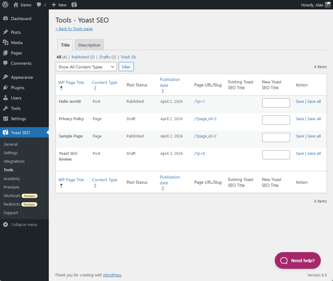Image resolution: width=333 pixels, height=281 pixels.
Task: Click the Plugins plug icon
Action: point(6,88)
